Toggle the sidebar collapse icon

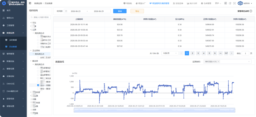(30, 3)
